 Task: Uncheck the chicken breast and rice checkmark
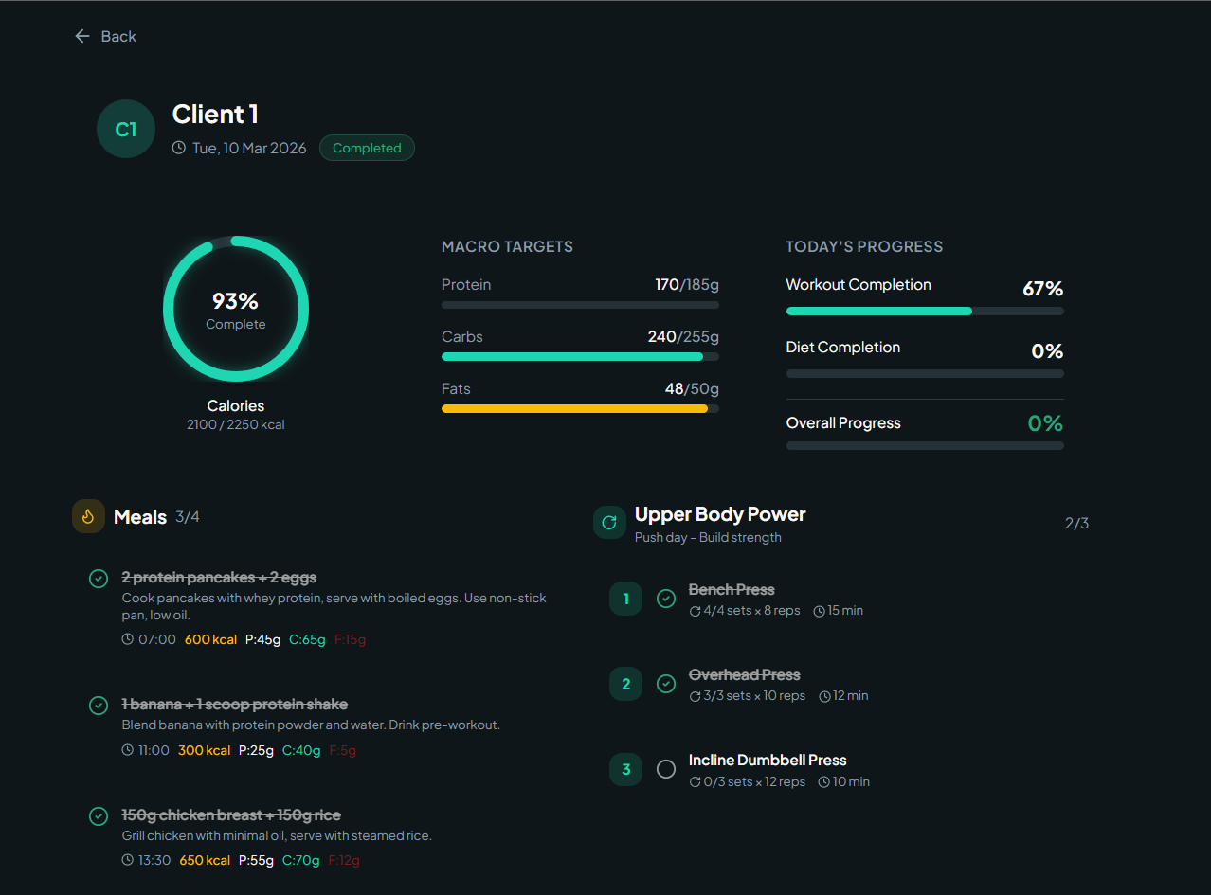[98, 815]
